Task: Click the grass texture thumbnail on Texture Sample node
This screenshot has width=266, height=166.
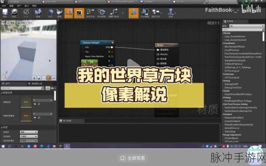Action: (x=90, y=63)
